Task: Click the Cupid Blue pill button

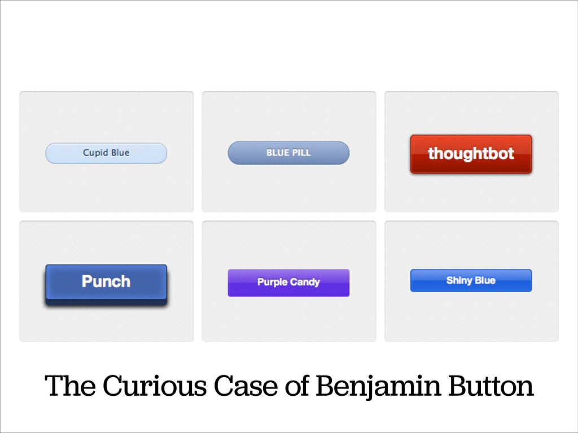Action: point(106,153)
